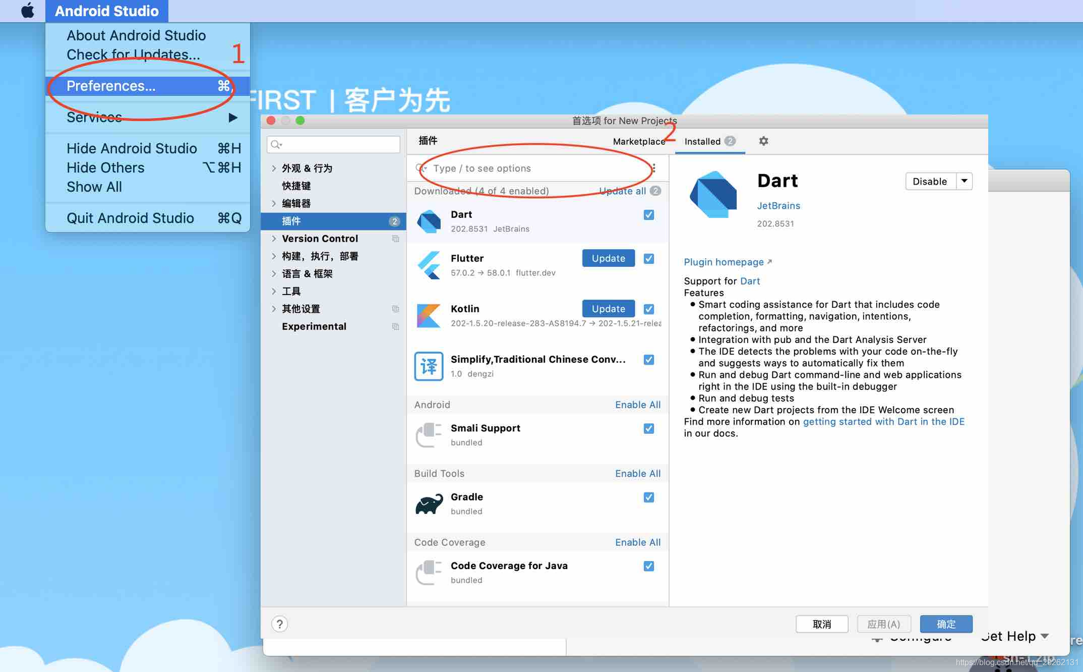Screen dimensions: 1083x672
Task: Toggle the Gradle plugin checkbox
Action: 649,497
